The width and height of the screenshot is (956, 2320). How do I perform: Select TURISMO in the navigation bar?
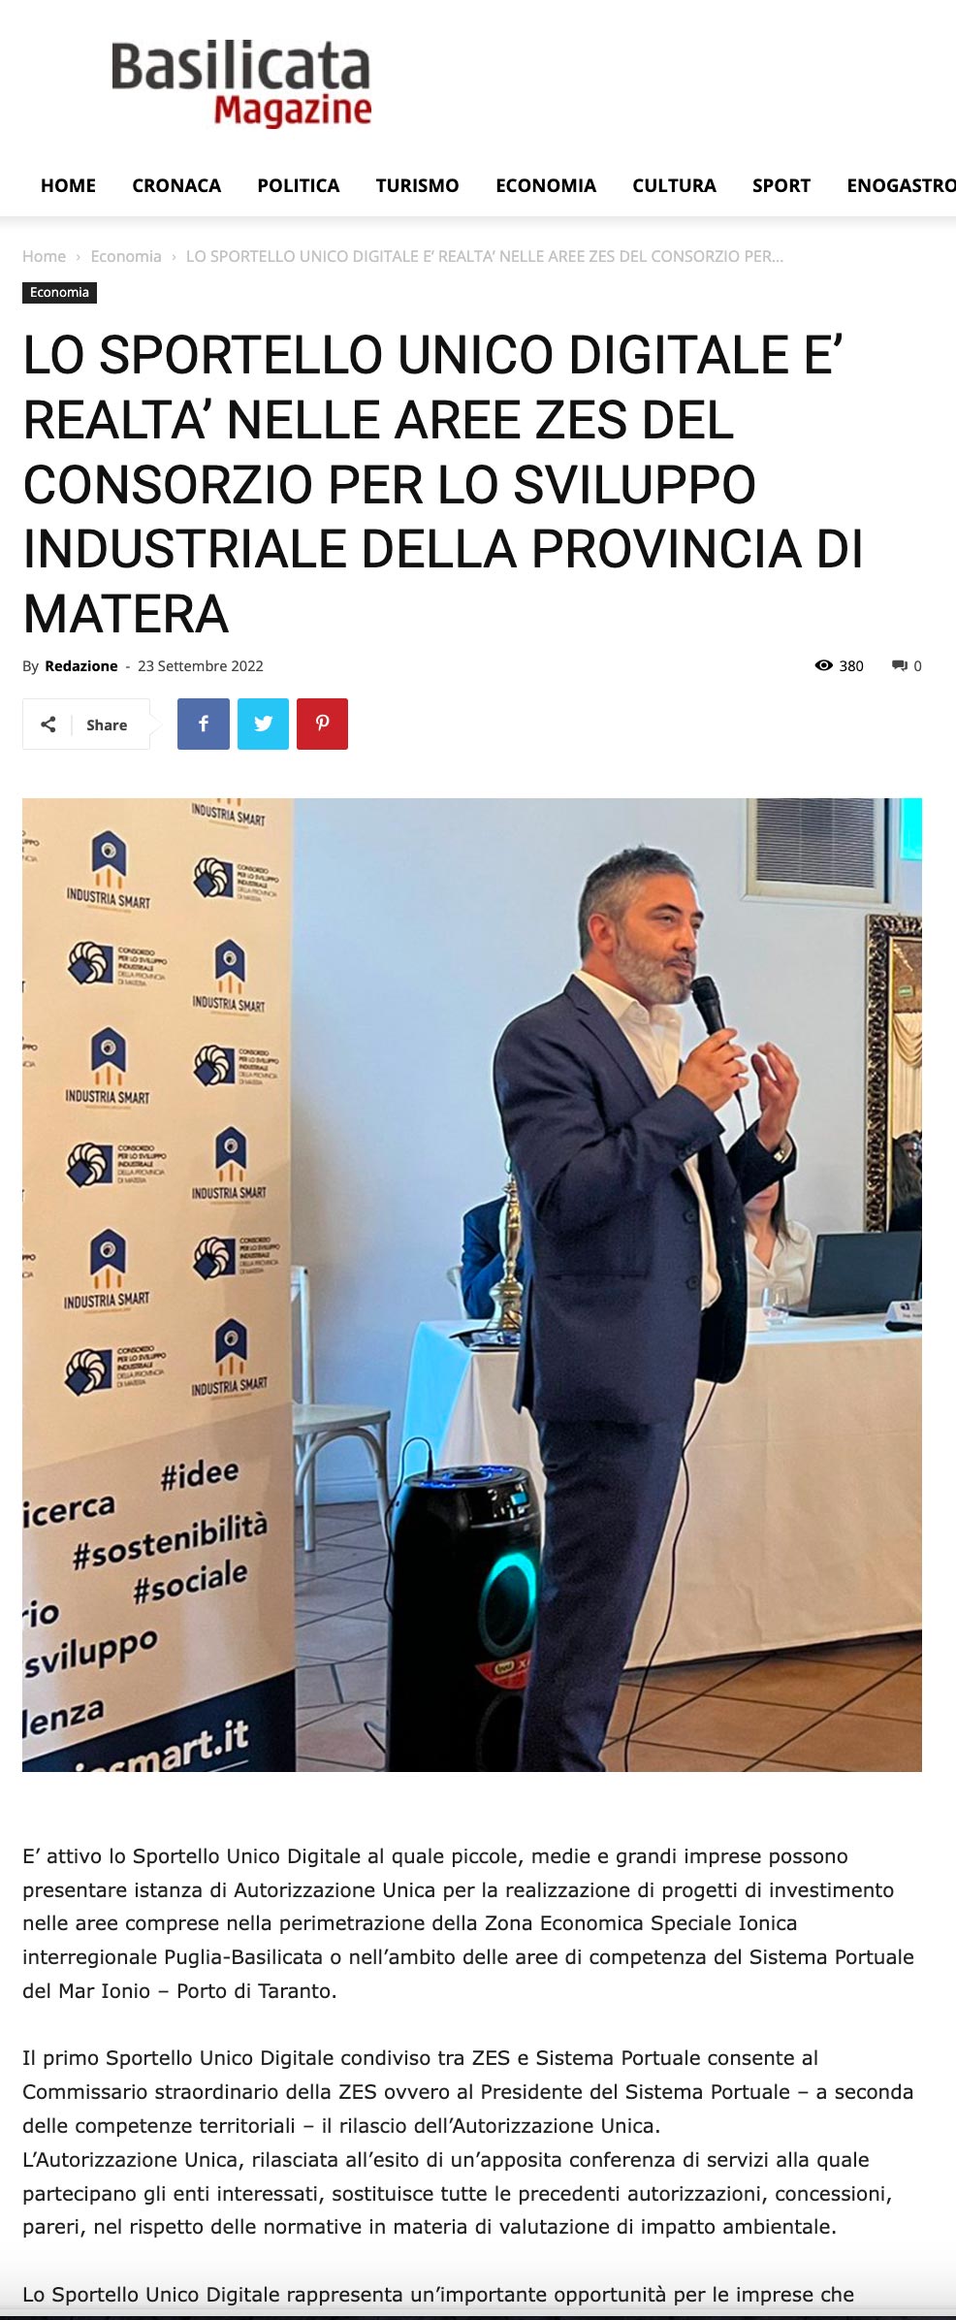(418, 185)
